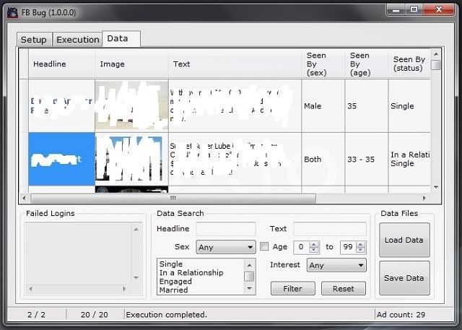Image resolution: width=462 pixels, height=330 pixels.
Task: Choose Engaged in the status list
Action: [x=175, y=282]
